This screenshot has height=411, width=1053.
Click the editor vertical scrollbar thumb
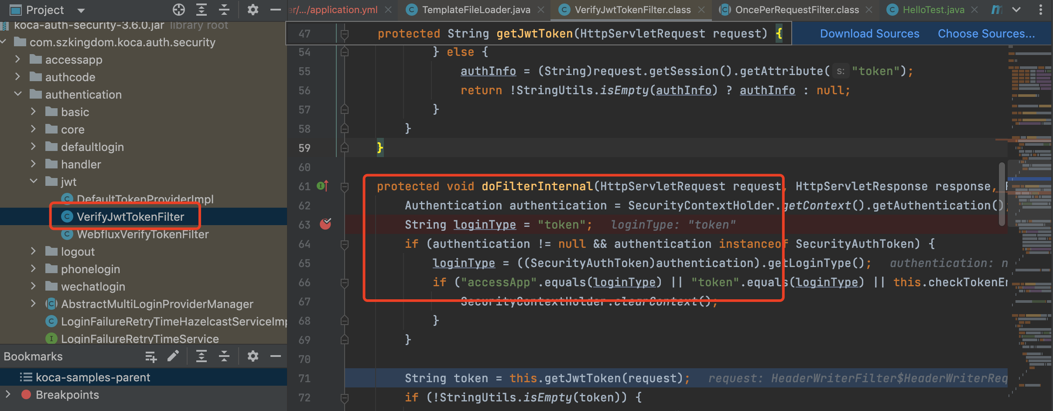click(x=1002, y=194)
